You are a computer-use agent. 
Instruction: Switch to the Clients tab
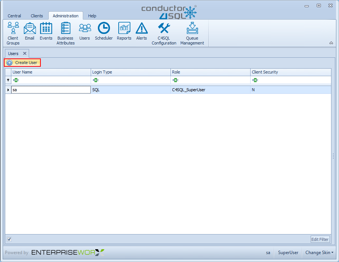click(37, 16)
